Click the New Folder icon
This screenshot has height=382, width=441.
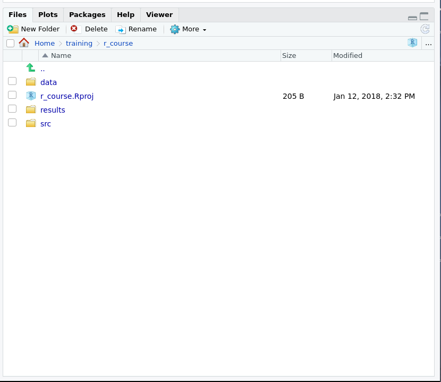coord(13,29)
